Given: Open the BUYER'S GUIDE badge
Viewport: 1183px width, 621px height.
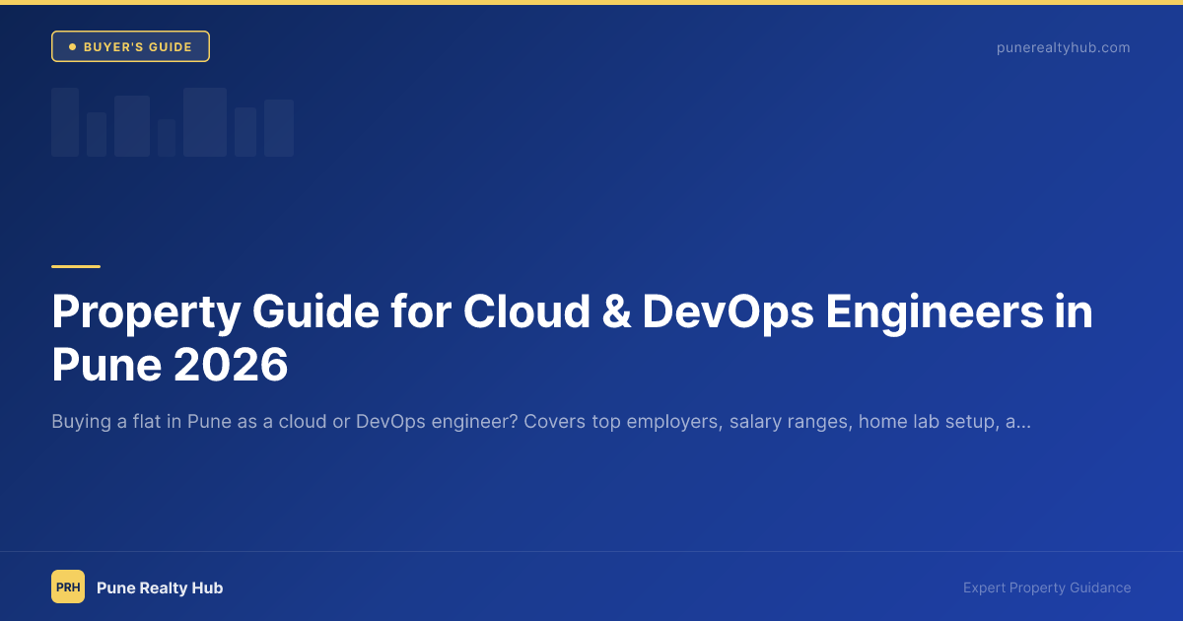Looking at the screenshot, I should pos(130,45).
